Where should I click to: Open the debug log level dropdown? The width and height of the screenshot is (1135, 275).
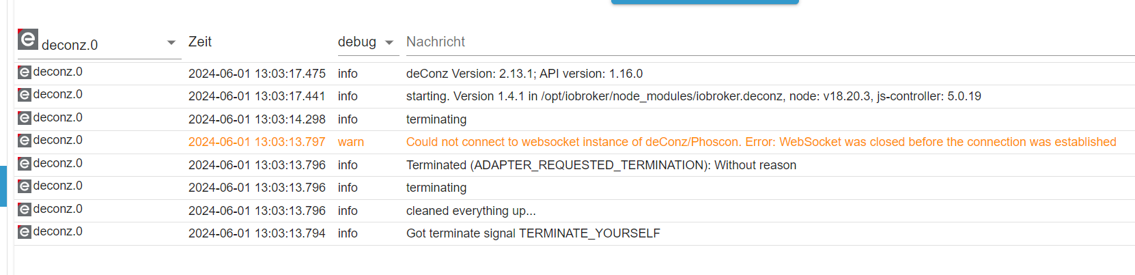coord(358,42)
